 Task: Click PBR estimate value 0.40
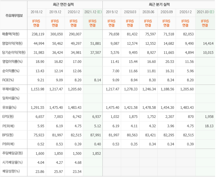pyautogui.click(x=97, y=144)
